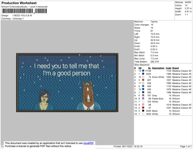
Task: Click the Max Jump value '7.0 mm'
Action: click(154, 58)
